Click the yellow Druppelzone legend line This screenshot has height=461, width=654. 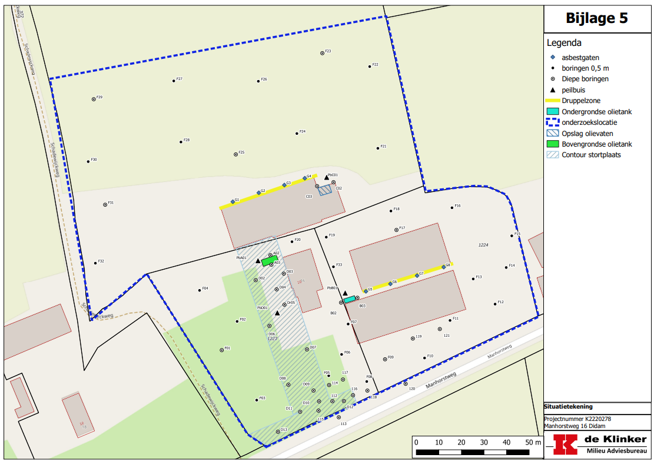553,101
